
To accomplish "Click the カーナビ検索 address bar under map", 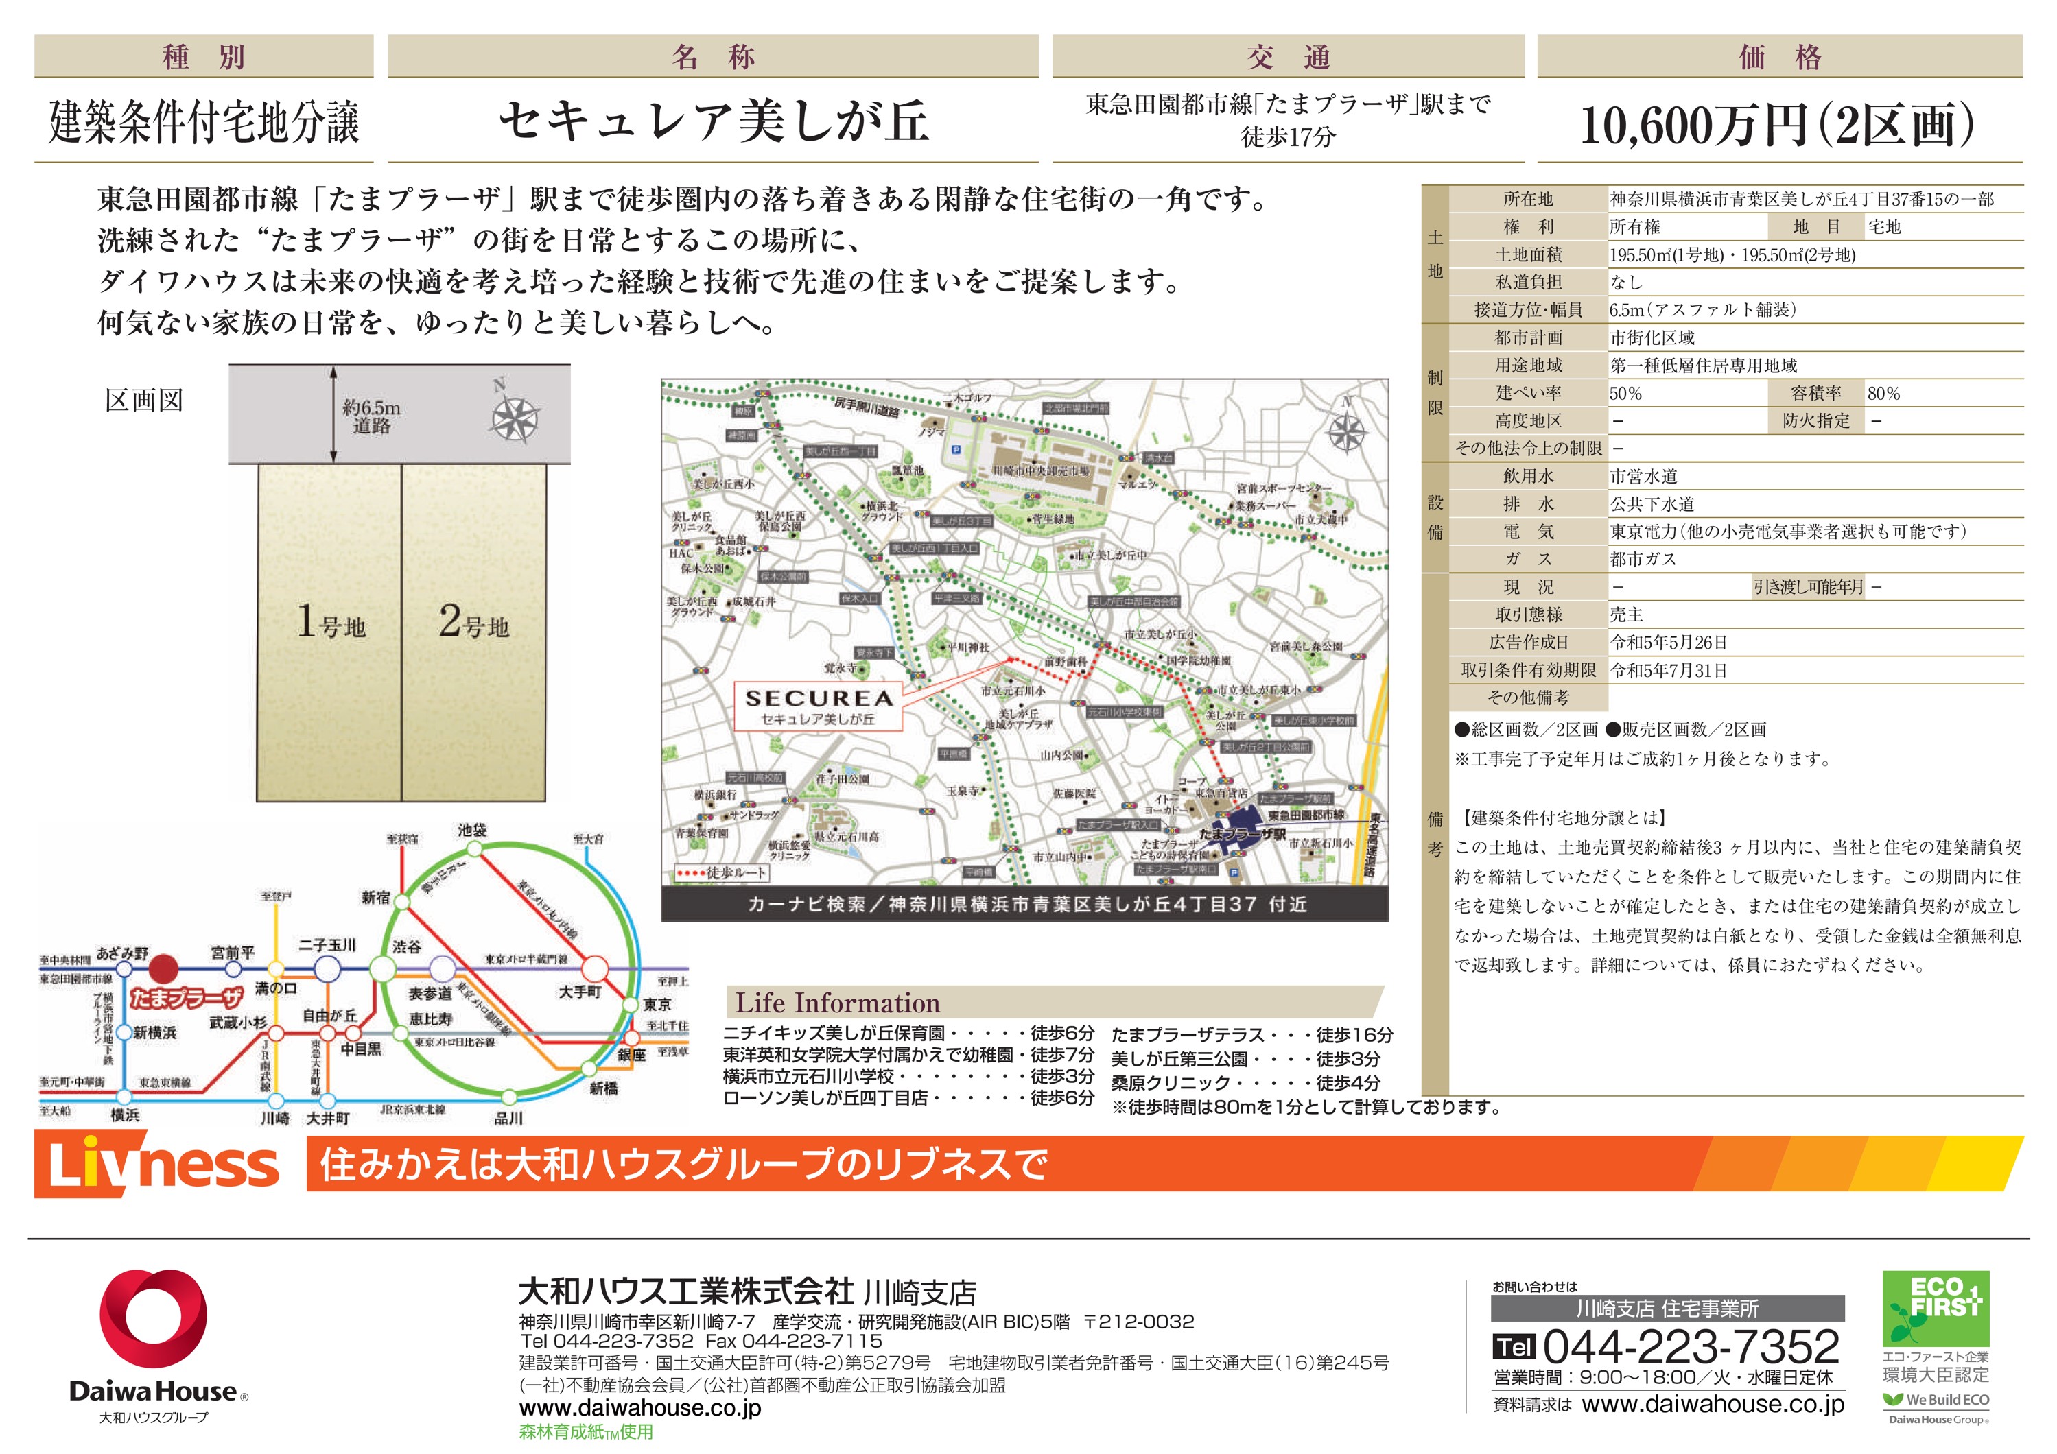I will pos(1024,904).
